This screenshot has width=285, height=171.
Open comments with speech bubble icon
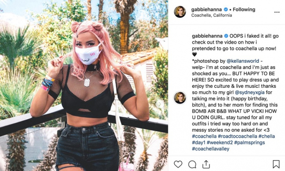[x=192, y=164]
